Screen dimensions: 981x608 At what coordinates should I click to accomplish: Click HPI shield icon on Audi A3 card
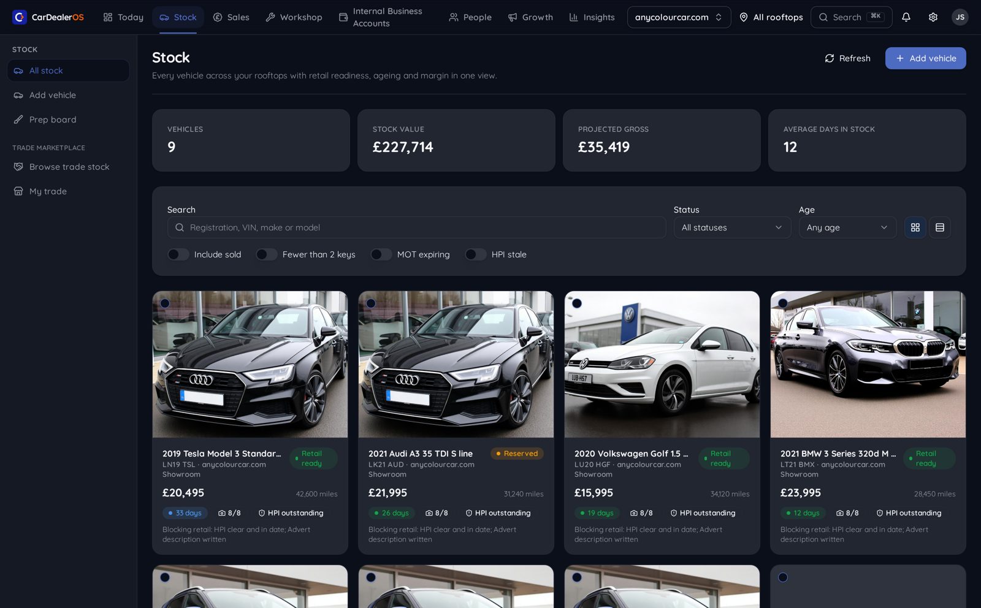469,513
